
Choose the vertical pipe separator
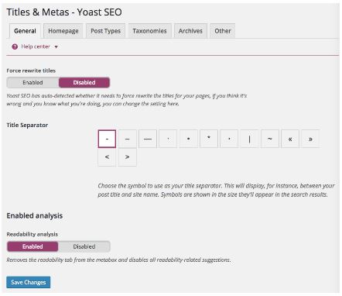pos(249,139)
